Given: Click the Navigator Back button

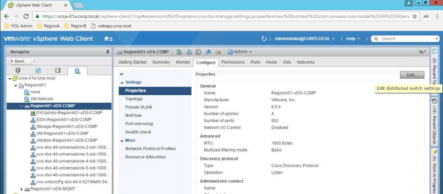Looking at the screenshot, I should tap(20, 61).
